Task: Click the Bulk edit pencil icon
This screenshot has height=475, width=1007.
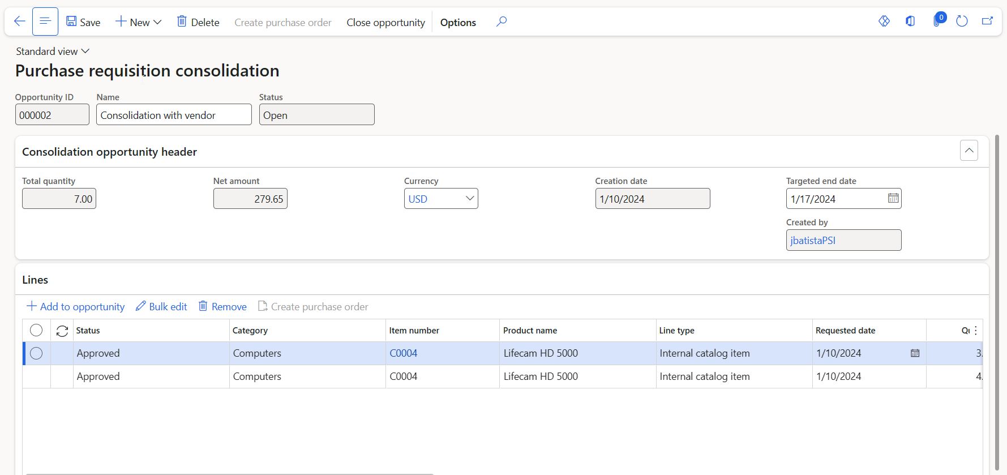Action: [x=140, y=306]
